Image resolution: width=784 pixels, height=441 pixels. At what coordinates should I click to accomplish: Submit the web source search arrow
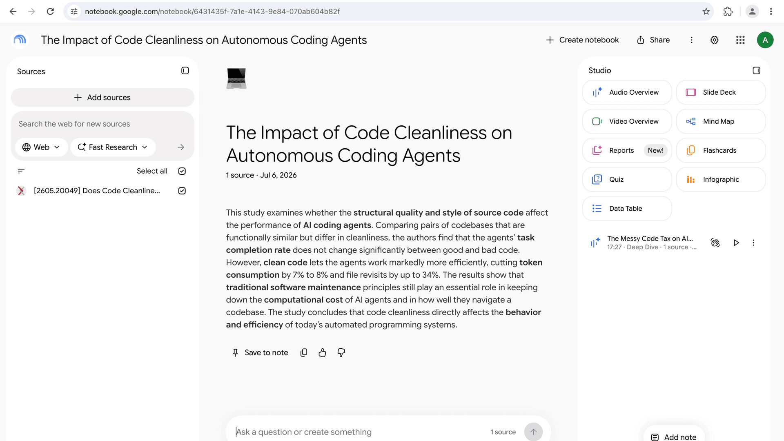tap(181, 147)
